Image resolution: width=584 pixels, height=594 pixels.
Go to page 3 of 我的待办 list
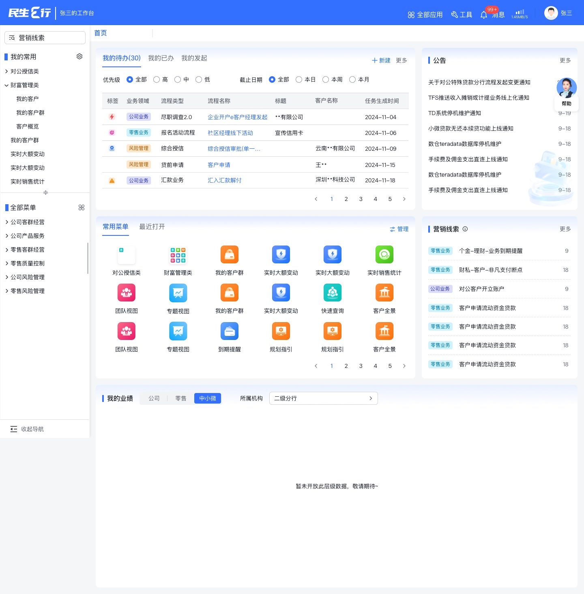[361, 199]
